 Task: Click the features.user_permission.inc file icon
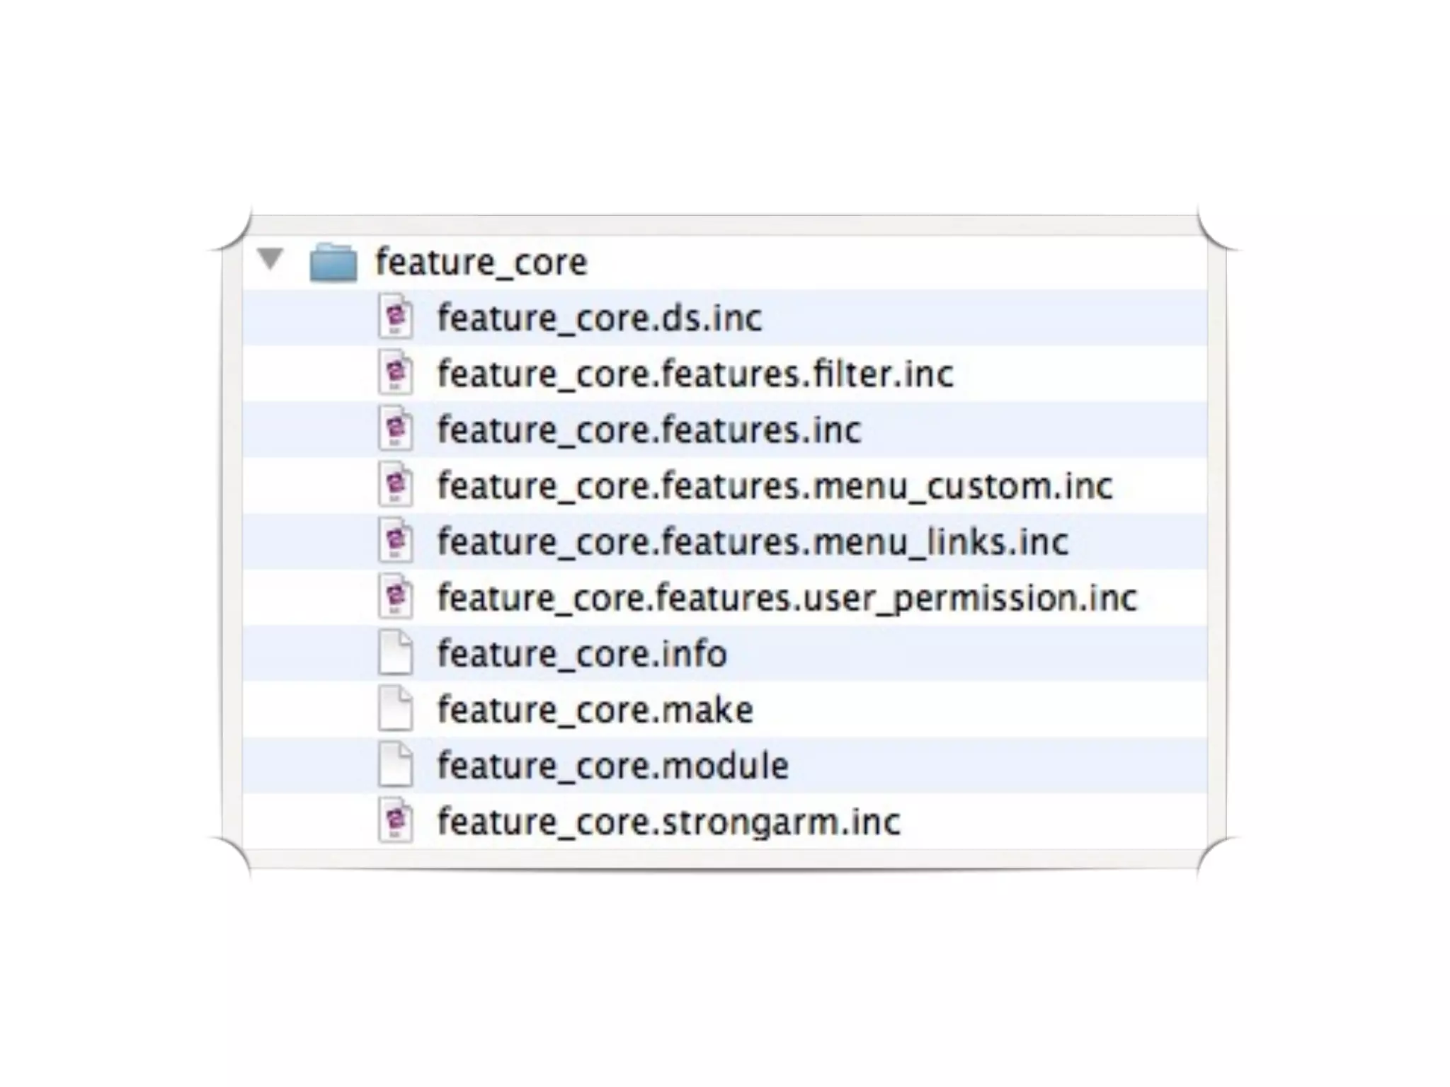395,597
